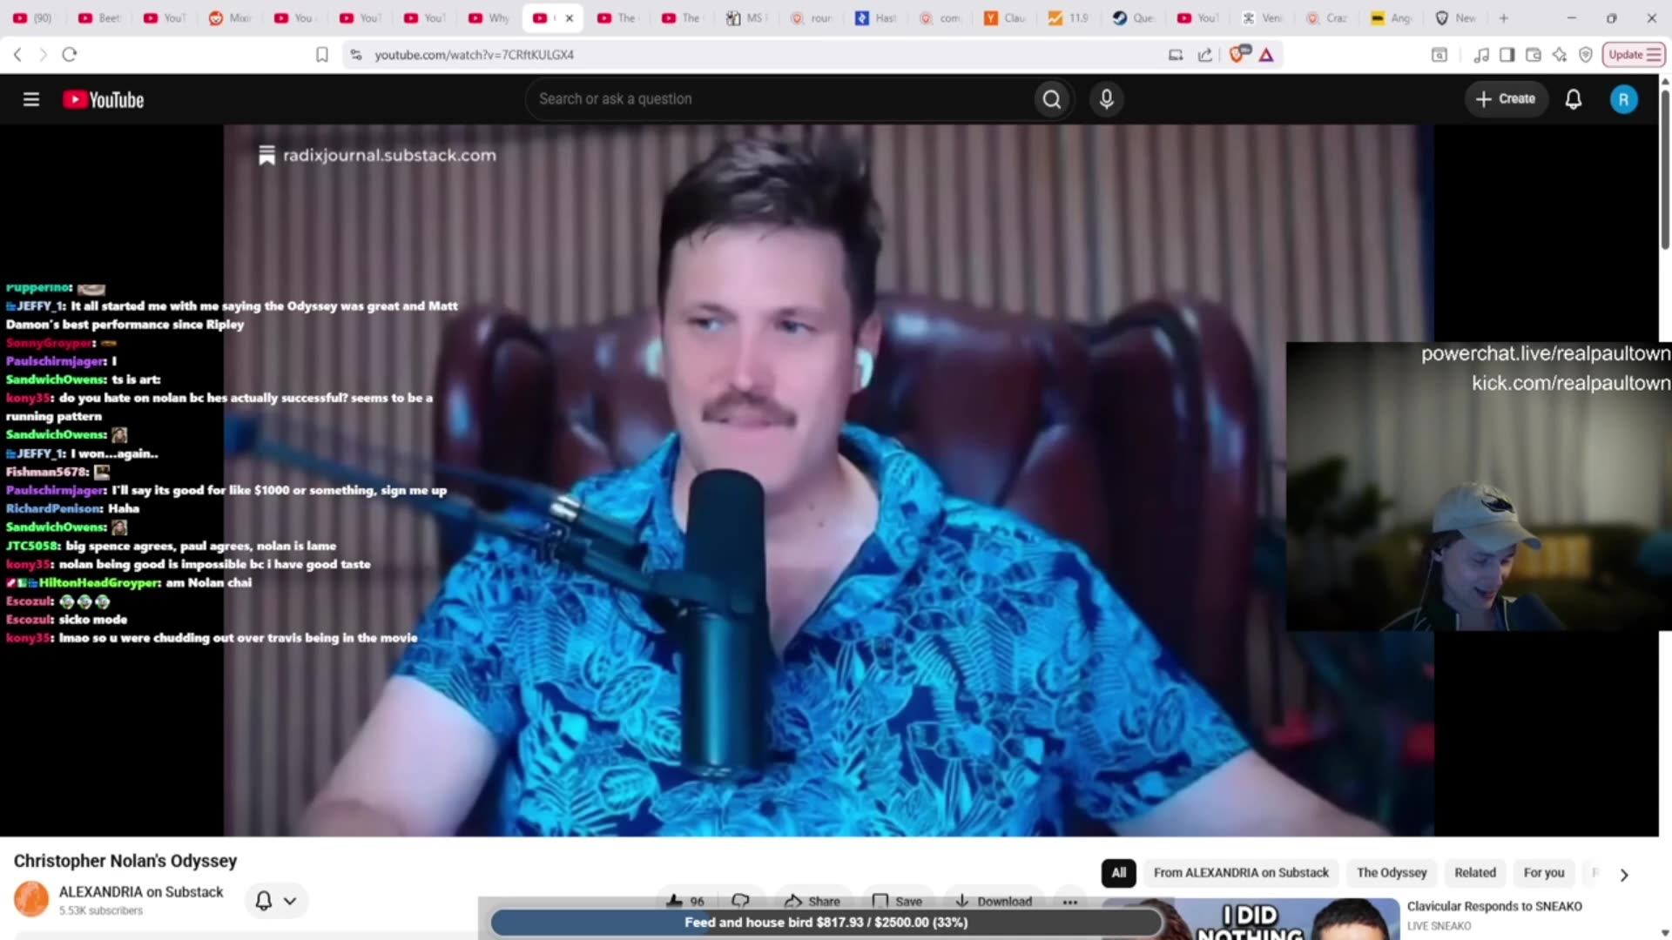Switch to the 'Why' tab
The image size is (1672, 940).
tap(489, 17)
